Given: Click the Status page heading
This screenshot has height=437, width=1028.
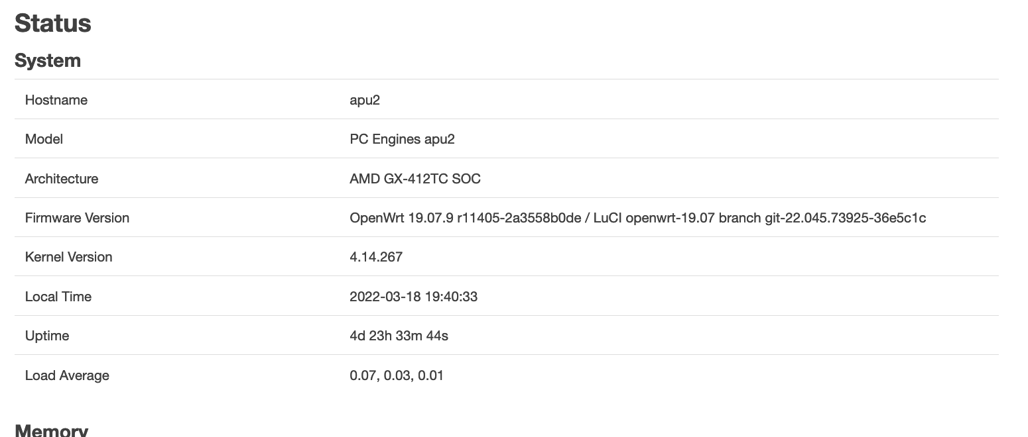Looking at the screenshot, I should (x=53, y=23).
